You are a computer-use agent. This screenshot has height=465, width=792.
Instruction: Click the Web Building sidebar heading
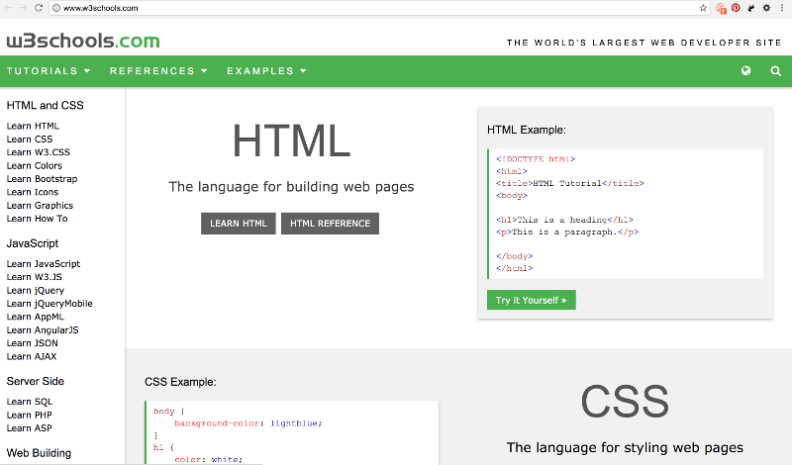[39, 453]
